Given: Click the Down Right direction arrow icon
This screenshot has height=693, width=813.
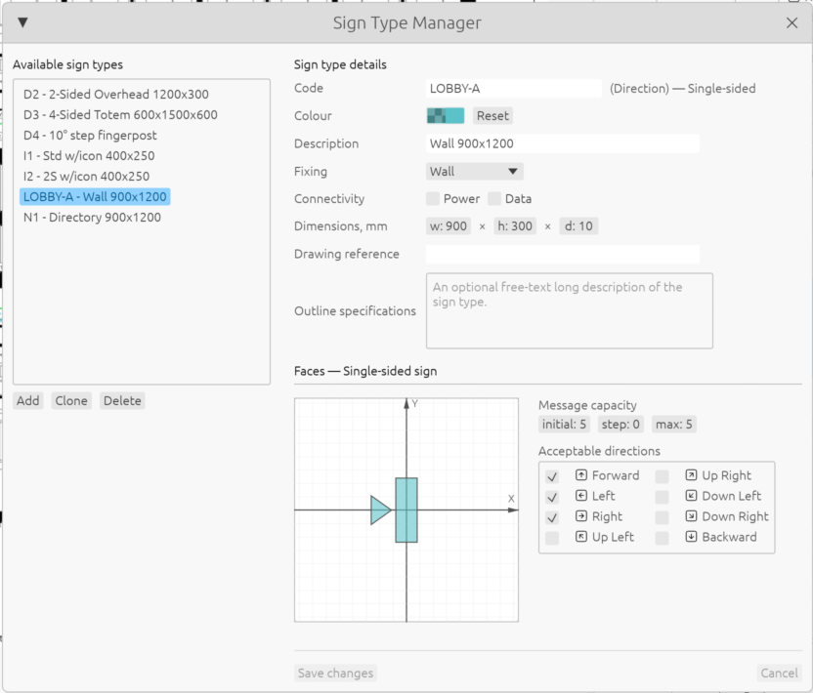Looking at the screenshot, I should pos(691,516).
